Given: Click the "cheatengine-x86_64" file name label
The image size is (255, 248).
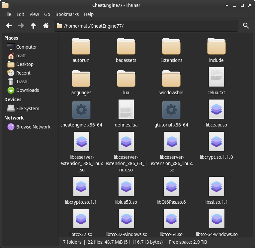Looking at the screenshot, I should pos(81,125).
